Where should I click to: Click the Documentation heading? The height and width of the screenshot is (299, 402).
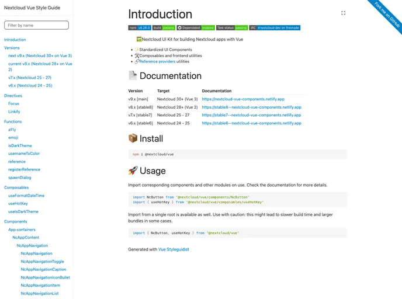[x=165, y=76]
